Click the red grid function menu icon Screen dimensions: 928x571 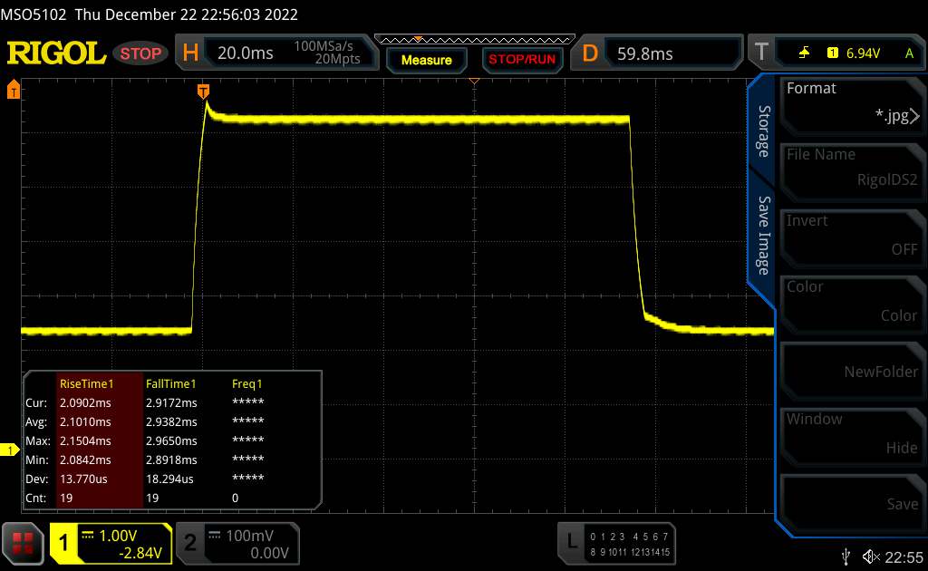(x=23, y=543)
